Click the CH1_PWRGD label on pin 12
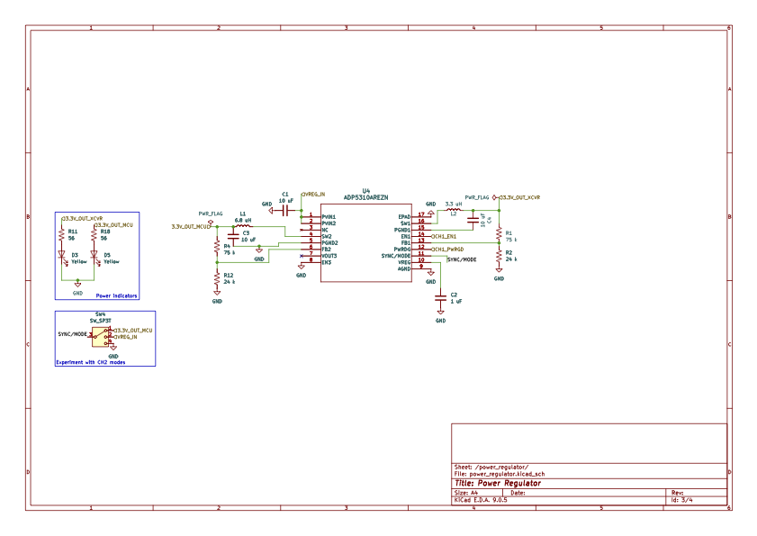This screenshot has width=757, height=536. (x=447, y=249)
